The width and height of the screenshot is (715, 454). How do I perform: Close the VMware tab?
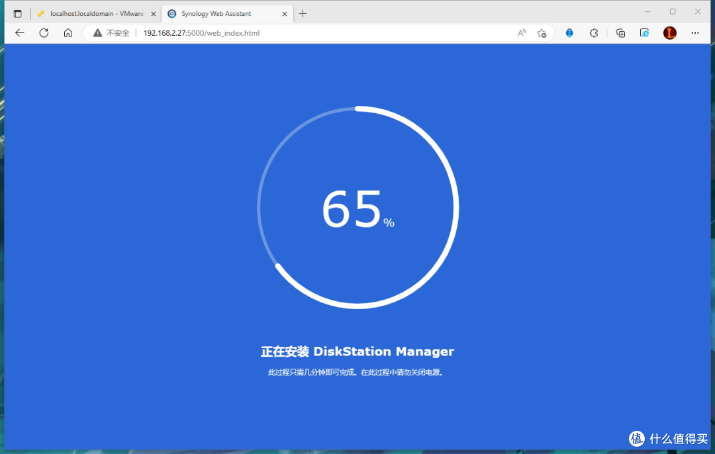tap(153, 13)
